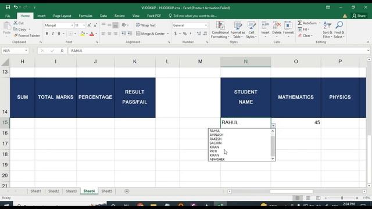
Task: Switch to Page Break Preview view
Action: [318, 198]
